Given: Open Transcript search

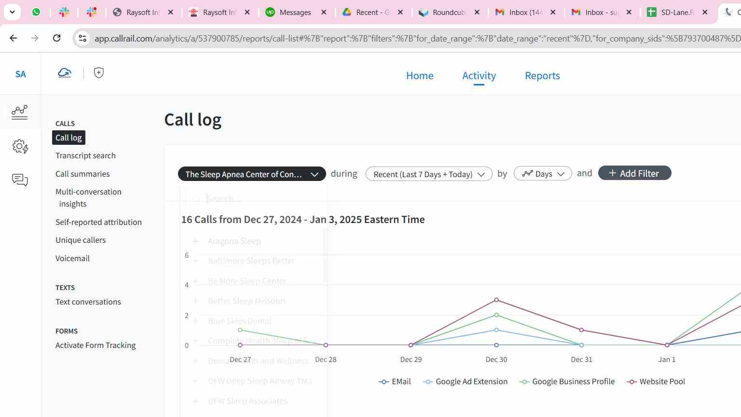Looking at the screenshot, I should pyautogui.click(x=85, y=155).
